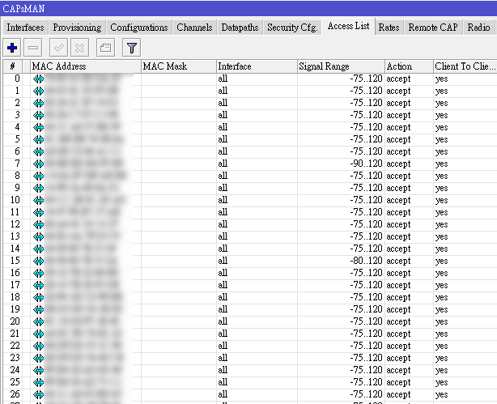Screen dimensions: 497x404
Task: Select the MAC icon in row 21
Action: click(x=39, y=334)
